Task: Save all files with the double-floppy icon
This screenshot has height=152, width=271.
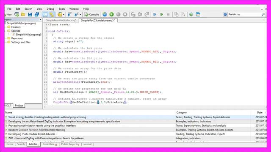Action: pyautogui.click(x=37, y=14)
